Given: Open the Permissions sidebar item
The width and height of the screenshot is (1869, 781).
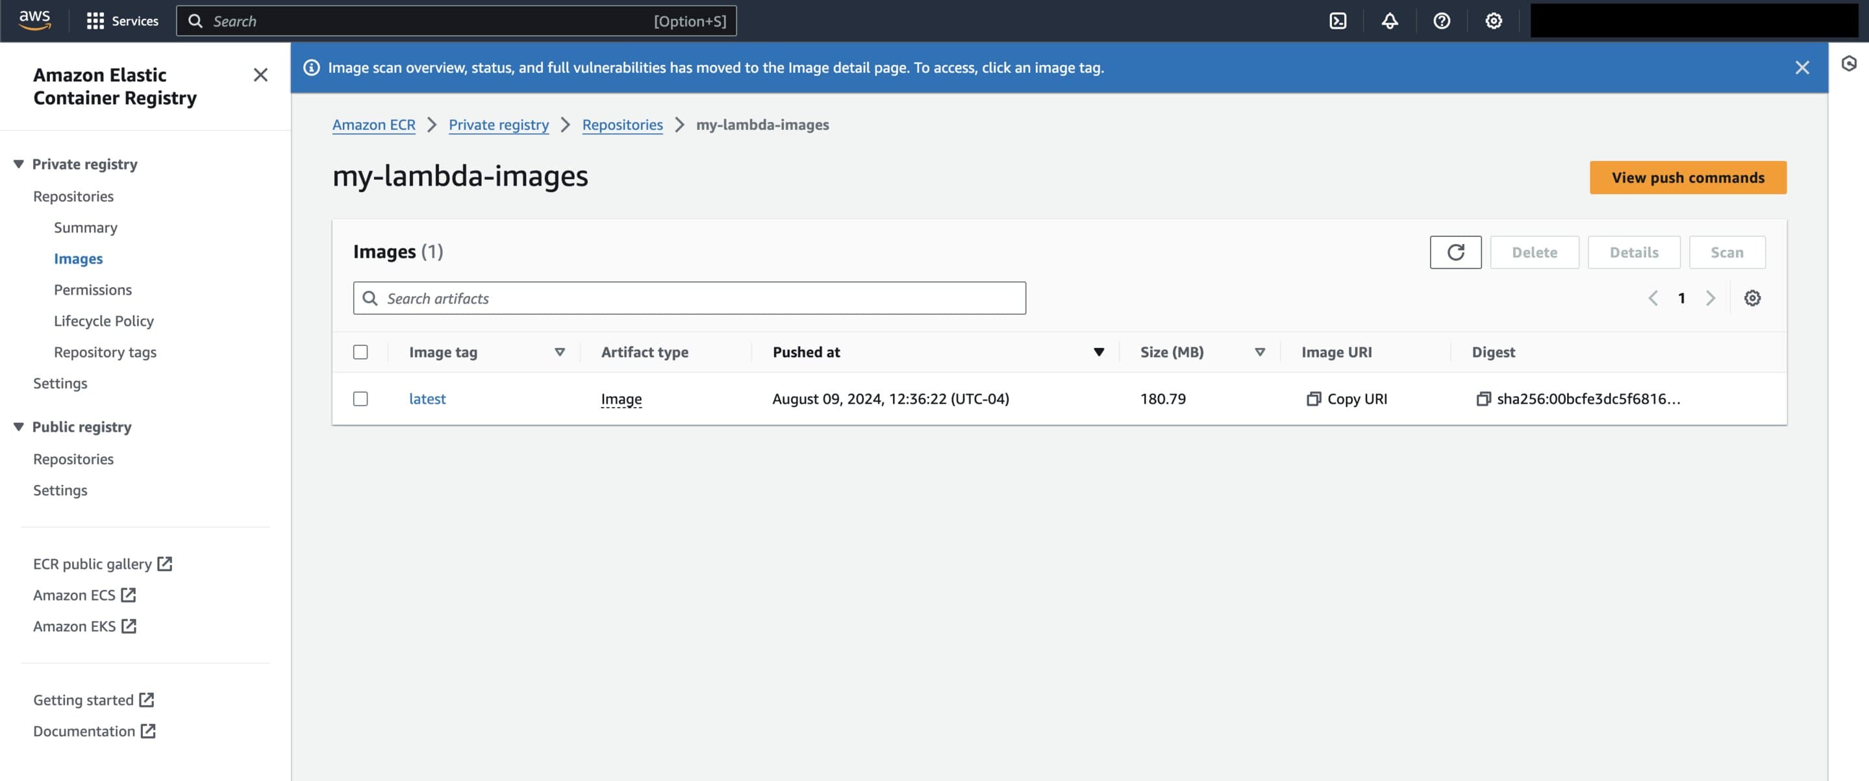Looking at the screenshot, I should tap(93, 290).
